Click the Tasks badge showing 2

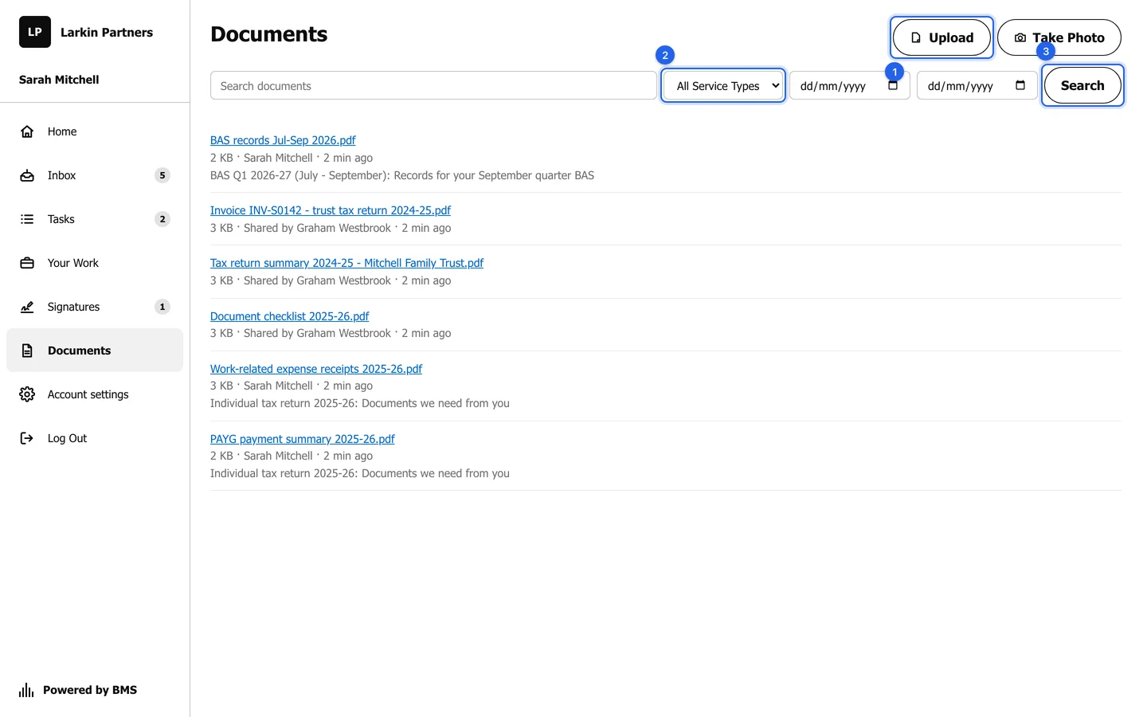162,219
